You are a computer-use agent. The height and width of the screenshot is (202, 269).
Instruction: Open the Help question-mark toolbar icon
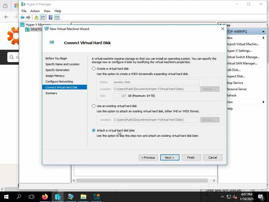click(50, 17)
